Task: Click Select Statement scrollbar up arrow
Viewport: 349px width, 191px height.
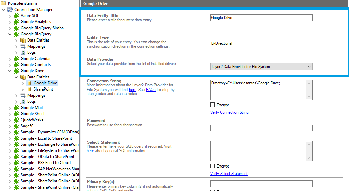Action: pyautogui.click(x=309, y=145)
